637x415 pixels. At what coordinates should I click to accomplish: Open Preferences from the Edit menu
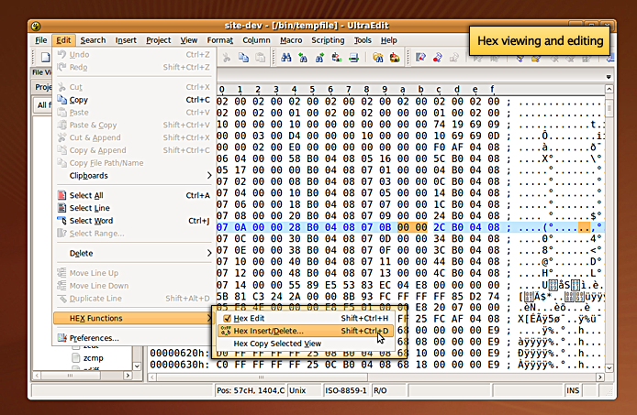coord(94,338)
